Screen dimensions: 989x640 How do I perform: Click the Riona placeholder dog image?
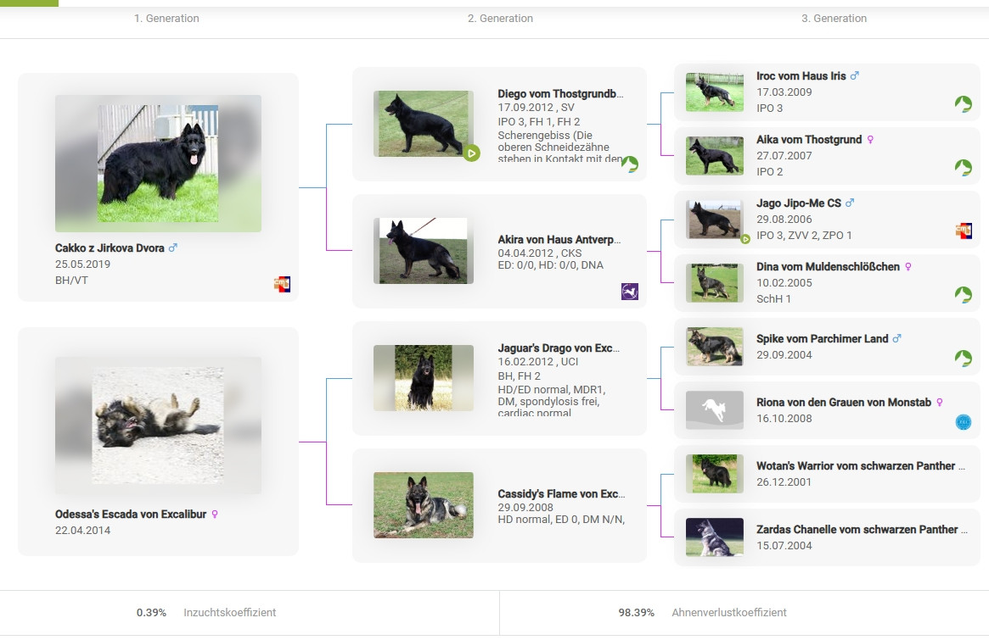714,410
